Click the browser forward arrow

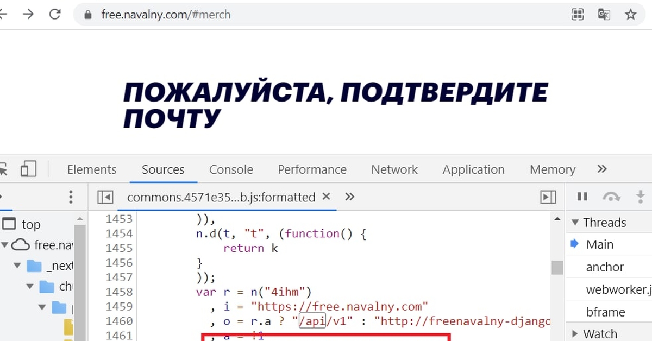point(28,15)
